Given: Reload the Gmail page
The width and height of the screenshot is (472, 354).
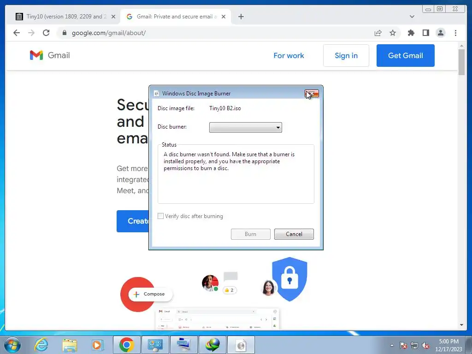Looking at the screenshot, I should pos(46,33).
